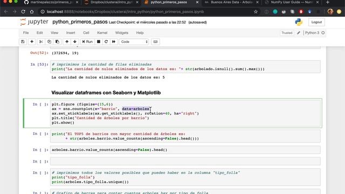This screenshot has height=194, width=345.
Task: Open the Cell menu
Action: click(86, 33)
